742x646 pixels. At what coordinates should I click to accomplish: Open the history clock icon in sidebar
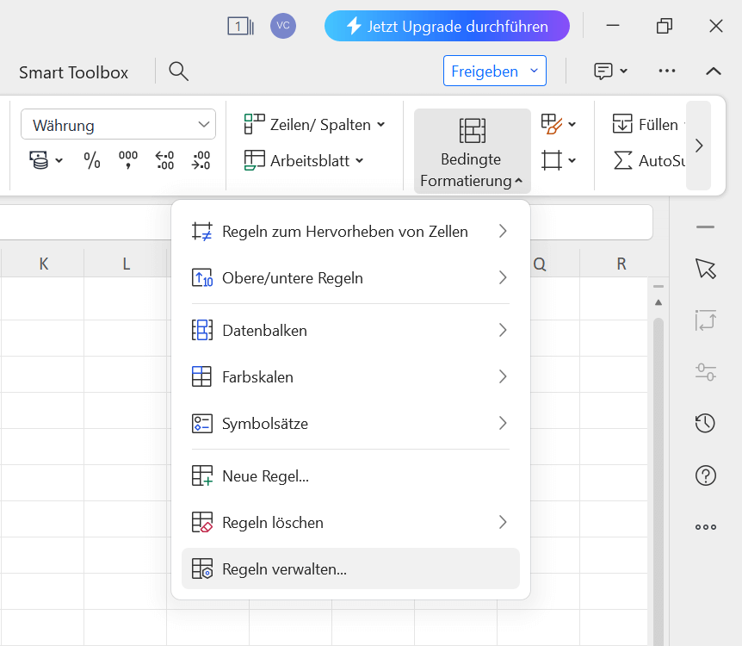click(x=705, y=423)
